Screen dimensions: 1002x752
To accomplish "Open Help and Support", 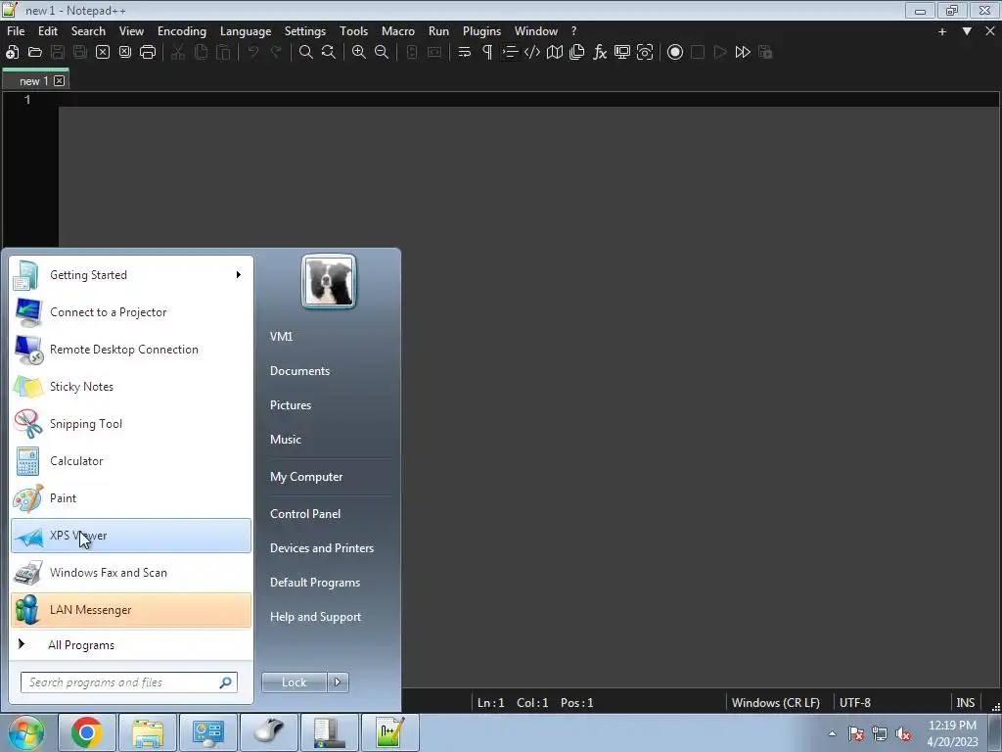I will pyautogui.click(x=315, y=617).
